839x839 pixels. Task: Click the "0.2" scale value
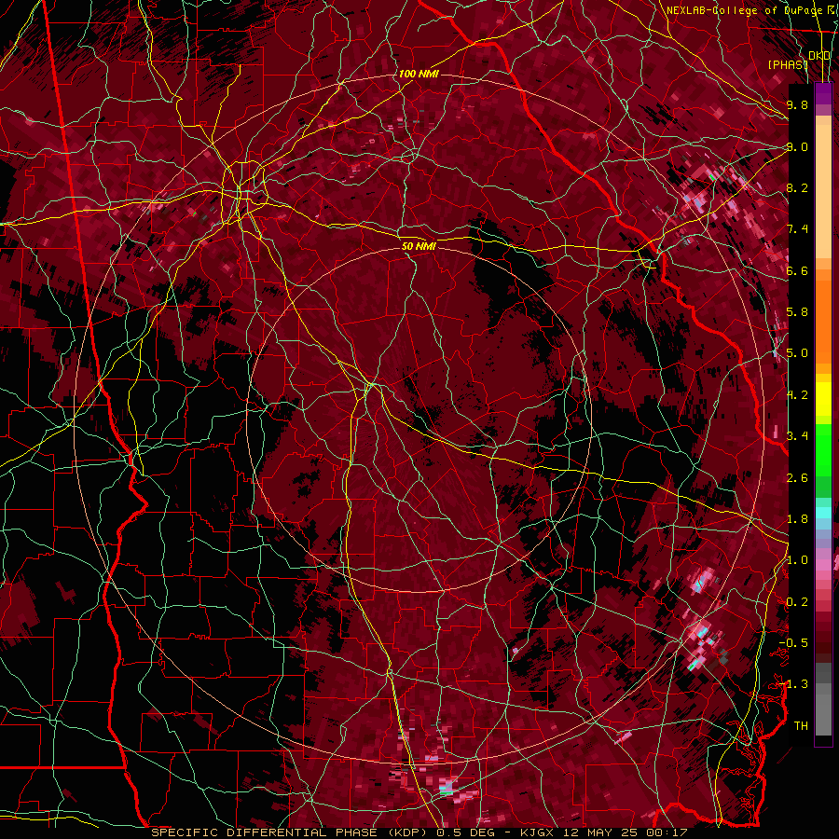(797, 602)
